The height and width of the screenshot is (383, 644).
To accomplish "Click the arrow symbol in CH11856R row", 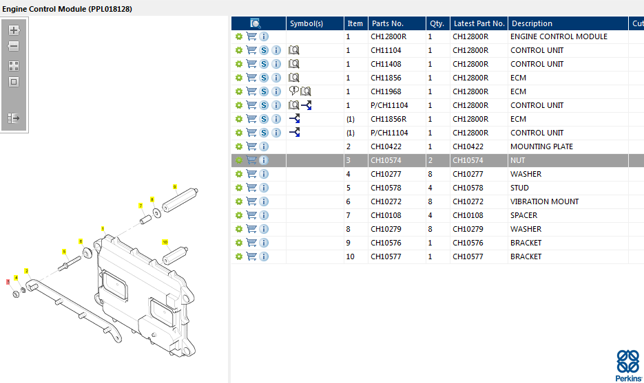I will click(295, 118).
